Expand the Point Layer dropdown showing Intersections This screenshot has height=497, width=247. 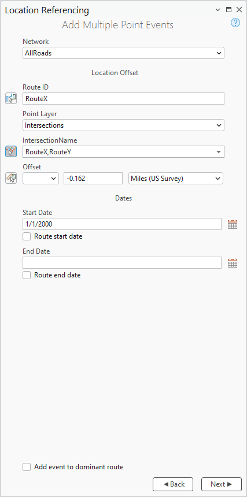123,125
